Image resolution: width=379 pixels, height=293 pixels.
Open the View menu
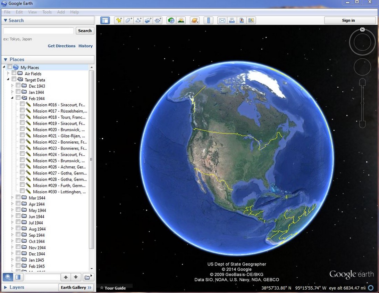32,12
